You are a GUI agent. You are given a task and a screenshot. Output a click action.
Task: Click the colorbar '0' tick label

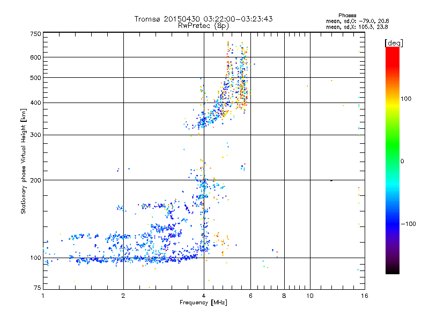pyautogui.click(x=402, y=162)
